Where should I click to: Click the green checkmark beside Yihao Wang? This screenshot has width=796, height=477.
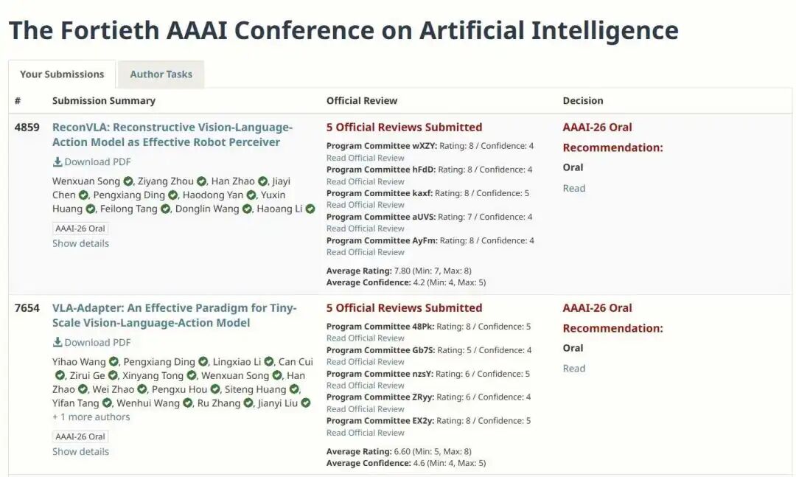point(114,362)
